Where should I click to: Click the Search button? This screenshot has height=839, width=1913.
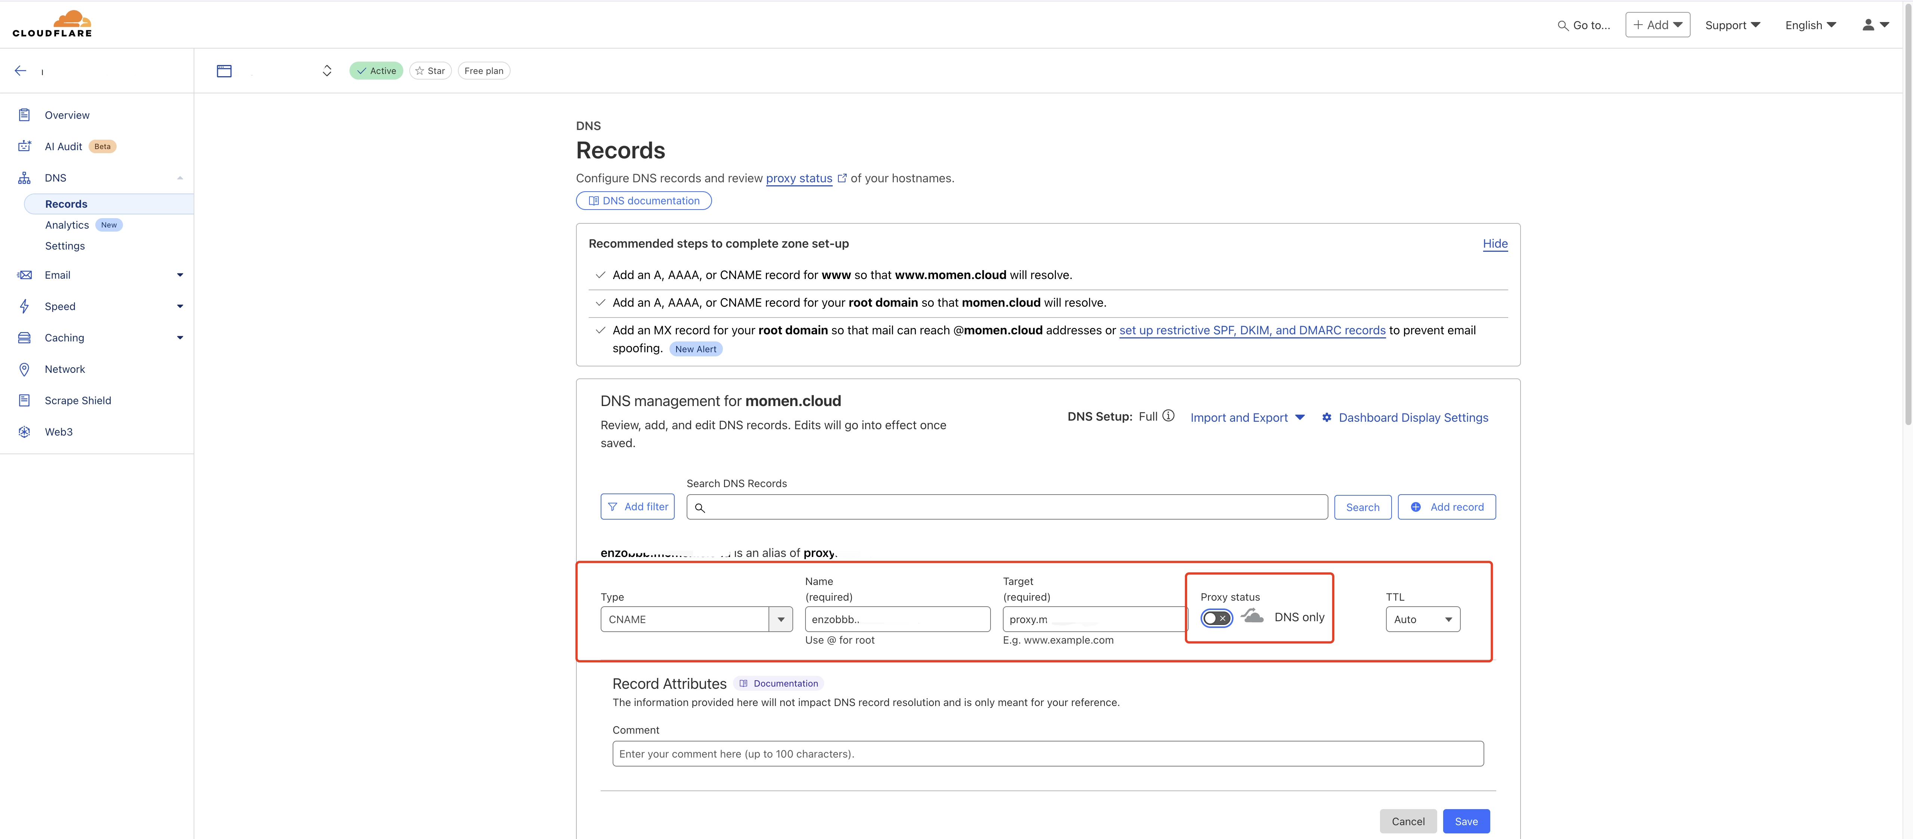(x=1363, y=507)
